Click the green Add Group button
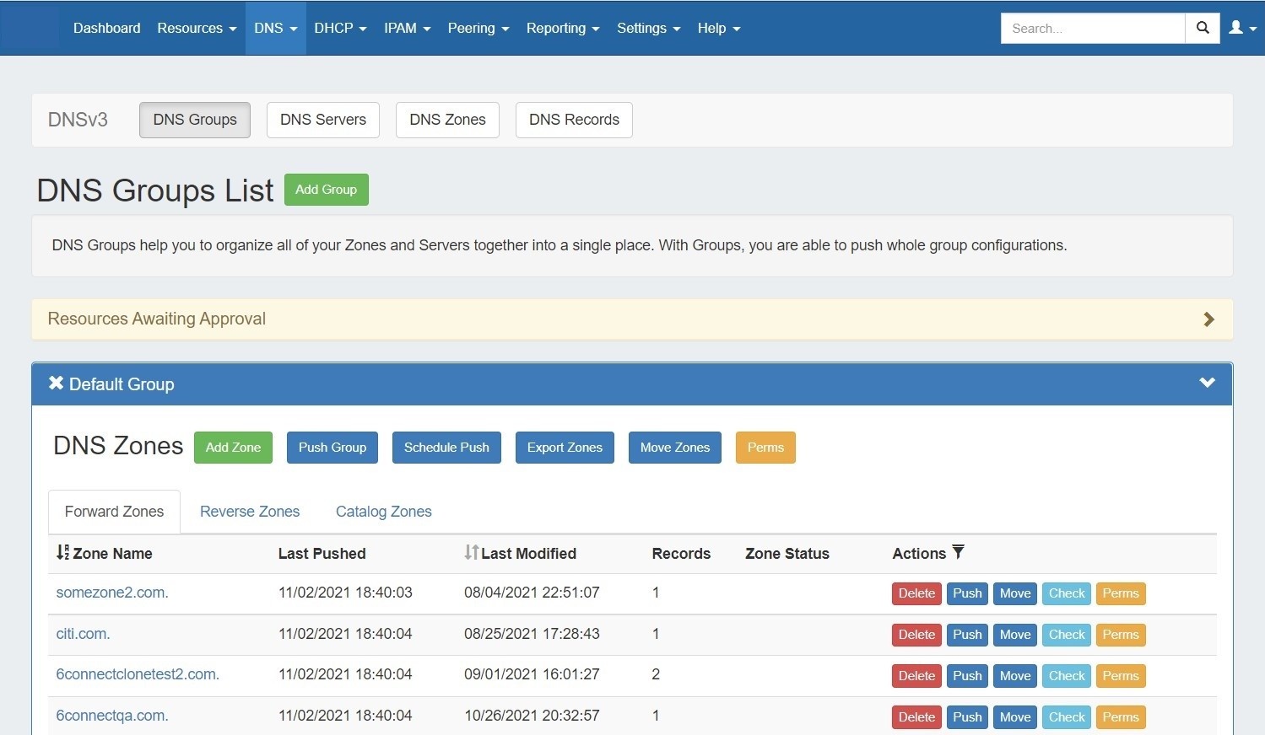Image resolution: width=1265 pixels, height=735 pixels. [x=326, y=190]
